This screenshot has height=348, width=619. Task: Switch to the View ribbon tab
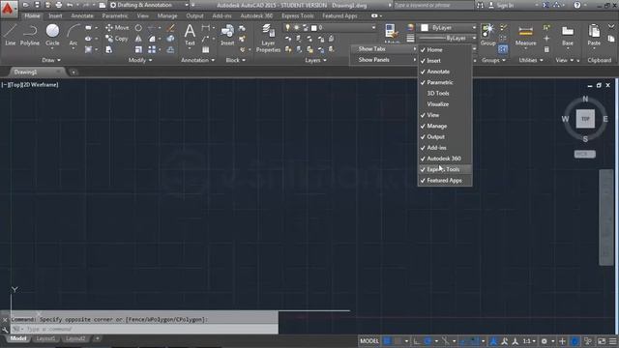[x=142, y=15]
